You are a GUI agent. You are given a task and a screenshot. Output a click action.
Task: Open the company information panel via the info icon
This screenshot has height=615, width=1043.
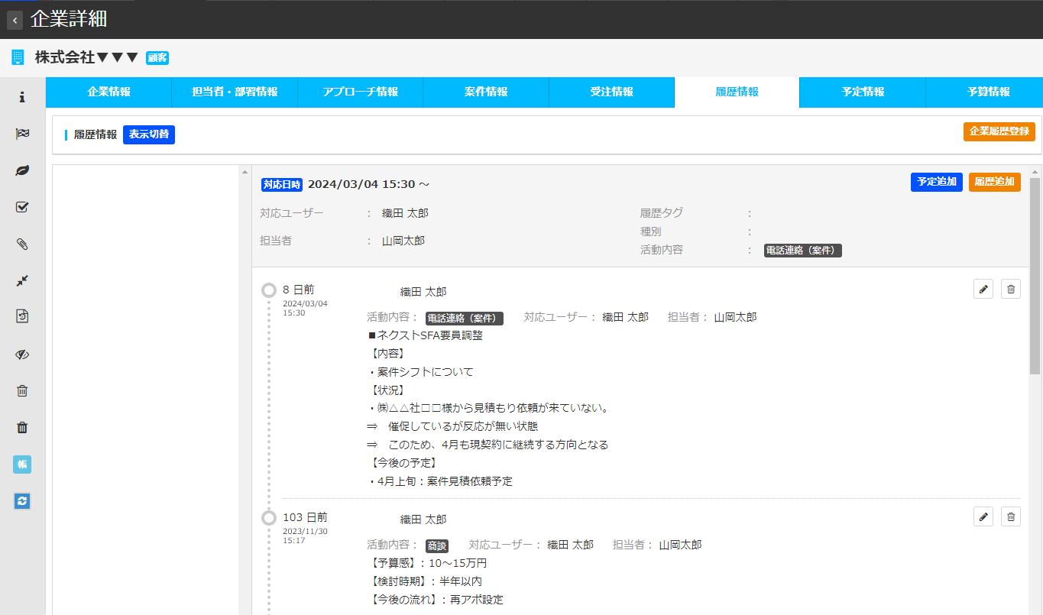click(x=21, y=95)
